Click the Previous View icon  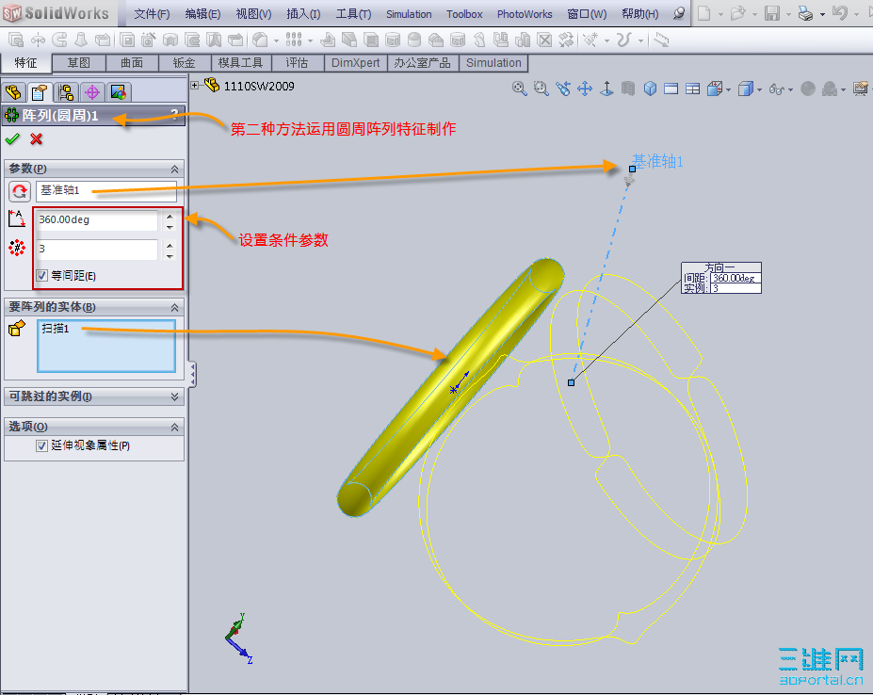click(563, 89)
